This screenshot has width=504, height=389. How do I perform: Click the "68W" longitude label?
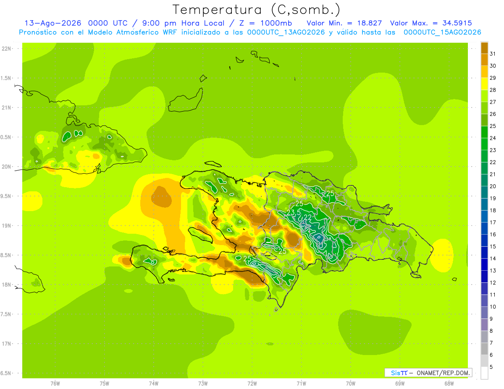click(449, 384)
